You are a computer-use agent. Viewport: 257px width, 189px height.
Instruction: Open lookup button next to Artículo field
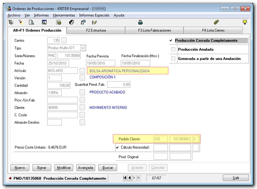[x=82, y=71]
